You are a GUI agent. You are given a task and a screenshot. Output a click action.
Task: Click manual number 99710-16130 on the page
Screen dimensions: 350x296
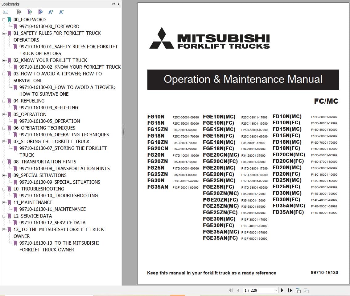[324, 272]
